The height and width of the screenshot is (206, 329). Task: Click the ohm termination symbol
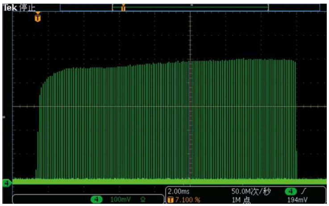(143, 199)
